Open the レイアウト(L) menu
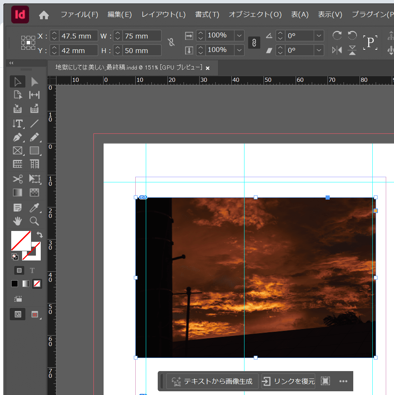Screen dimensions: 394x395 [x=163, y=15]
